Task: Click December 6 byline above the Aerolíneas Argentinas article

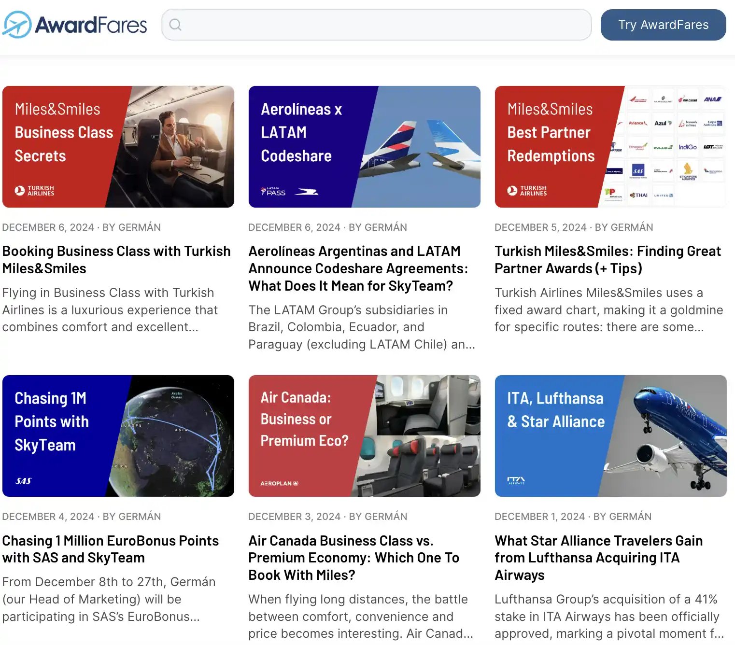Action: pos(328,227)
